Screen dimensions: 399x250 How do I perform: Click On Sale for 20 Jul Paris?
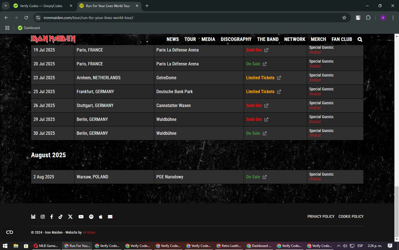pos(253,64)
